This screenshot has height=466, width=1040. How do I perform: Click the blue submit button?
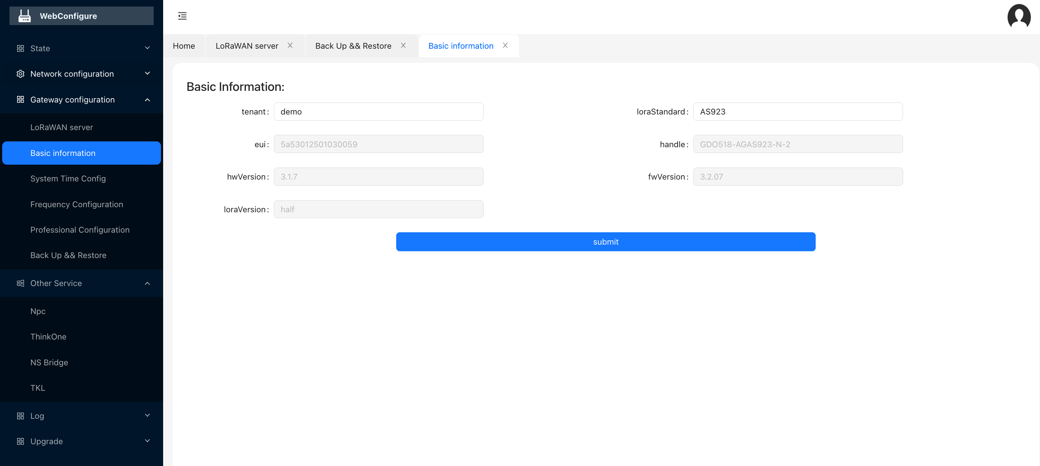click(x=606, y=242)
